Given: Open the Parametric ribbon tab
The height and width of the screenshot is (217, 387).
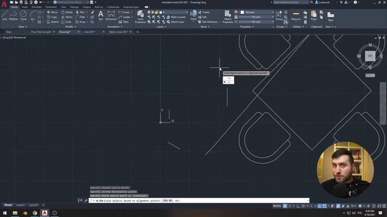Looking at the screenshot, I should coord(51,7).
